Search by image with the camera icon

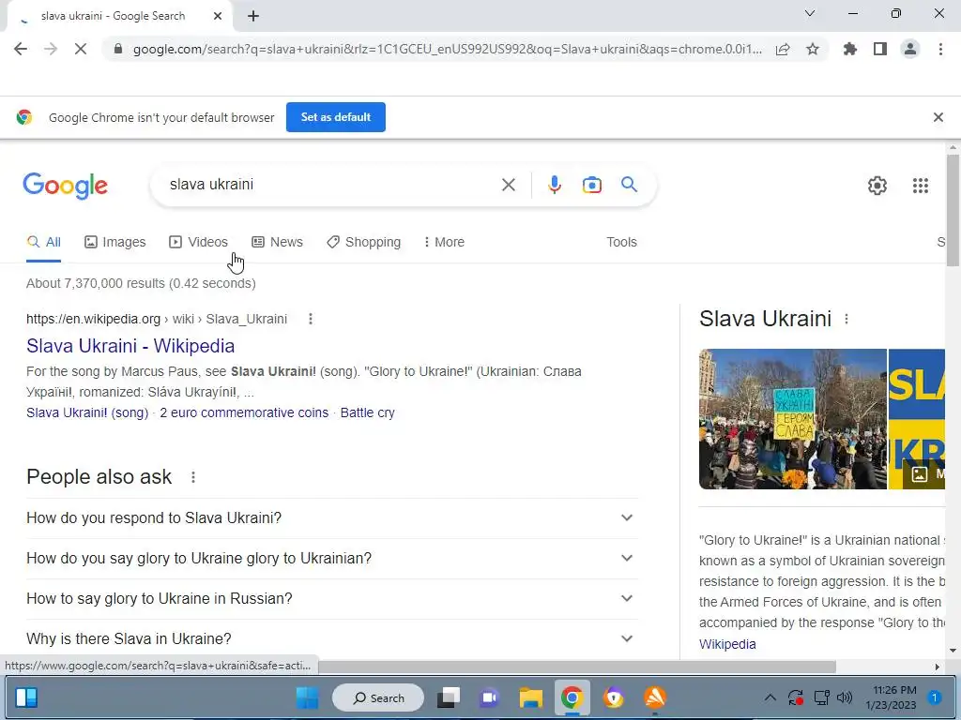592,185
